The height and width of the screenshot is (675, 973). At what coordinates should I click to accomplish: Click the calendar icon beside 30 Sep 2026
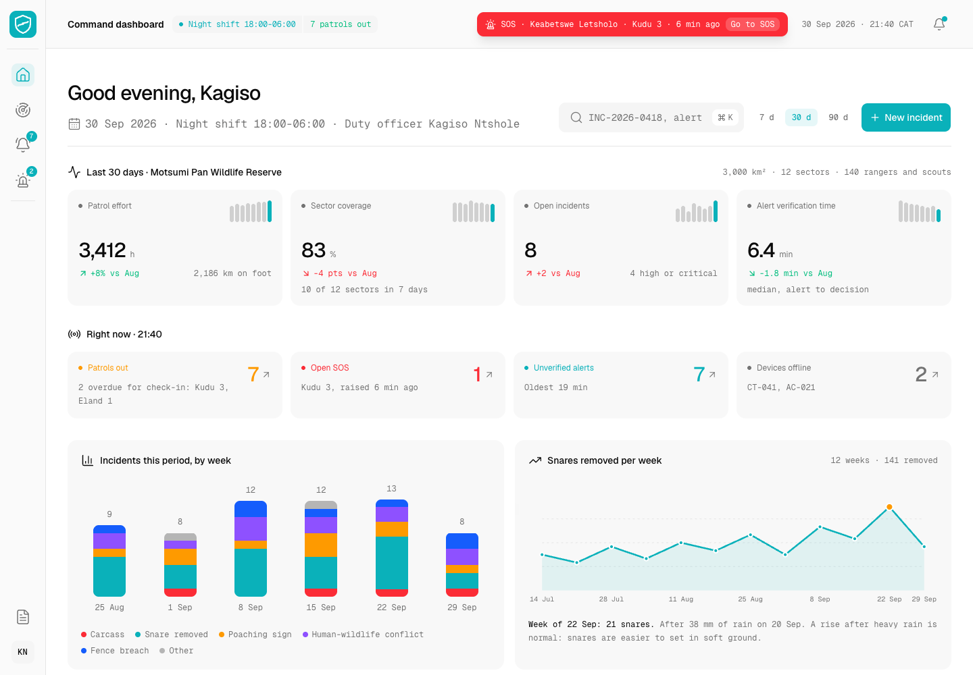pos(74,124)
